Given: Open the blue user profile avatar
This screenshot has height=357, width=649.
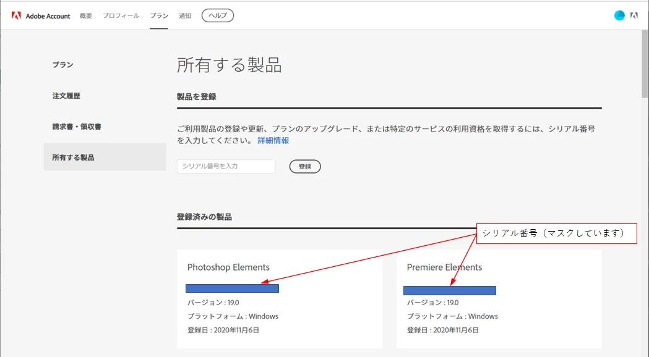Looking at the screenshot, I should 619,15.
